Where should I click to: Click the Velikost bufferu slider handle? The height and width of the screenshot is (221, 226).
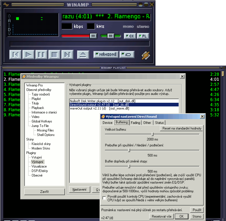tap(152, 134)
